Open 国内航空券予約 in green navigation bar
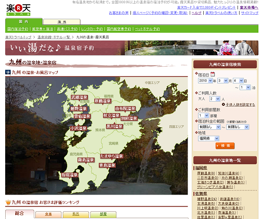Screen dimensions: 264x219 tap(119, 29)
